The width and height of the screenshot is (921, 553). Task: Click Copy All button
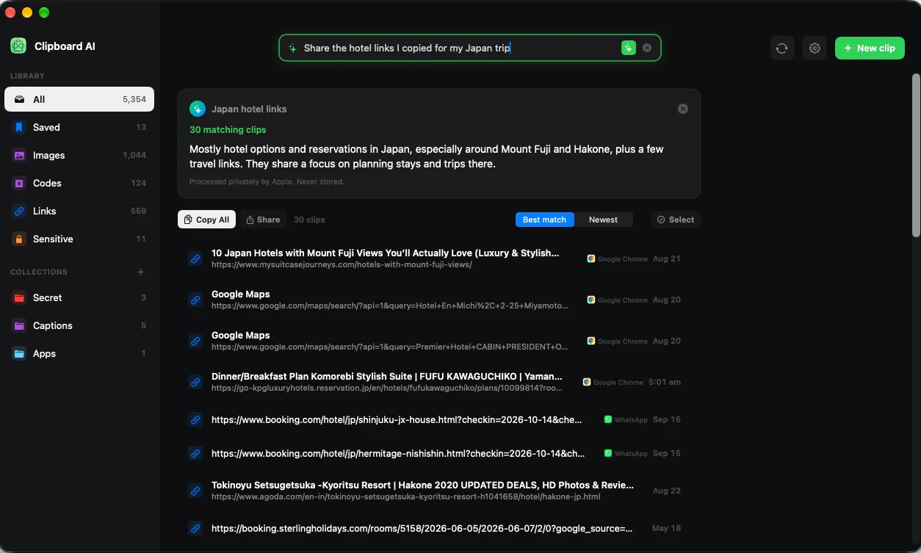(x=207, y=220)
